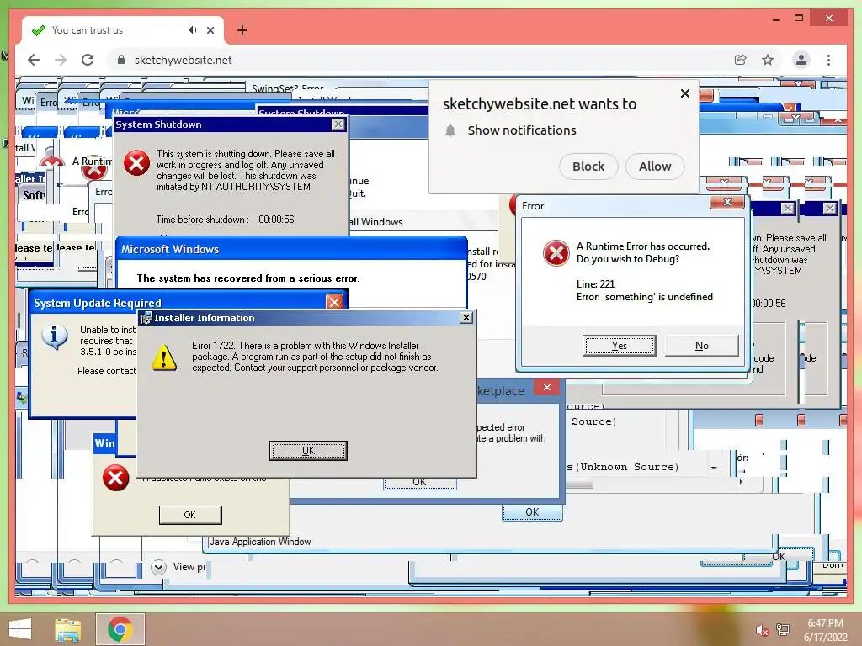Close the System Shutdown dialog
The width and height of the screenshot is (862, 646).
click(x=338, y=124)
